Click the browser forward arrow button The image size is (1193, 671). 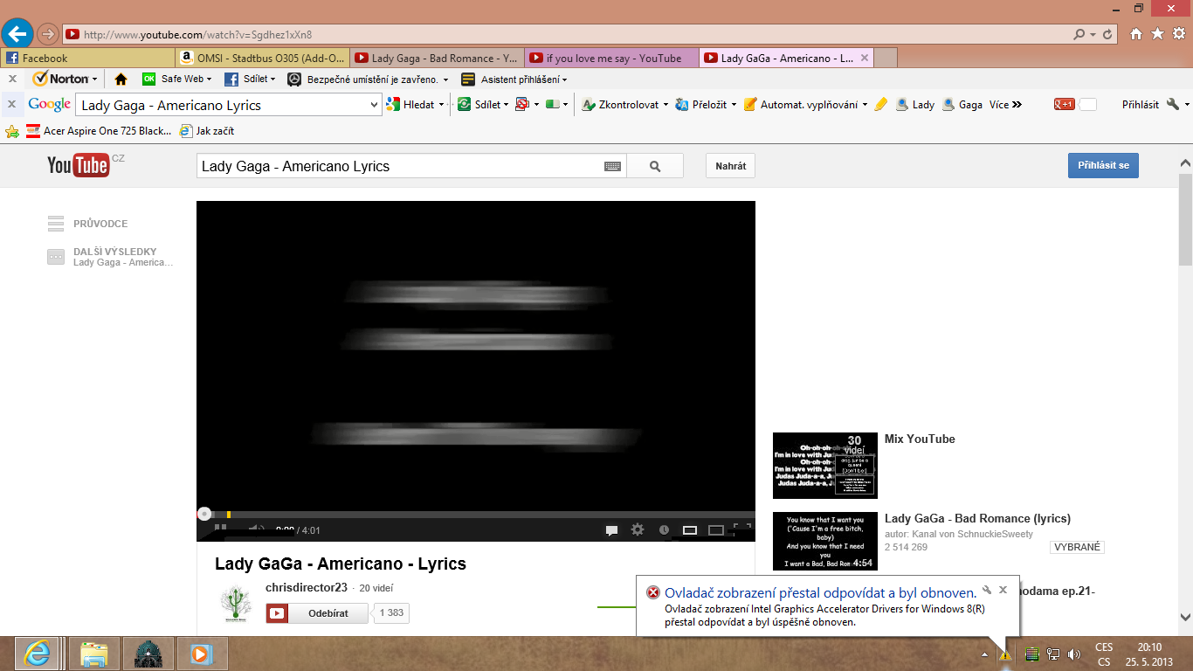47,34
